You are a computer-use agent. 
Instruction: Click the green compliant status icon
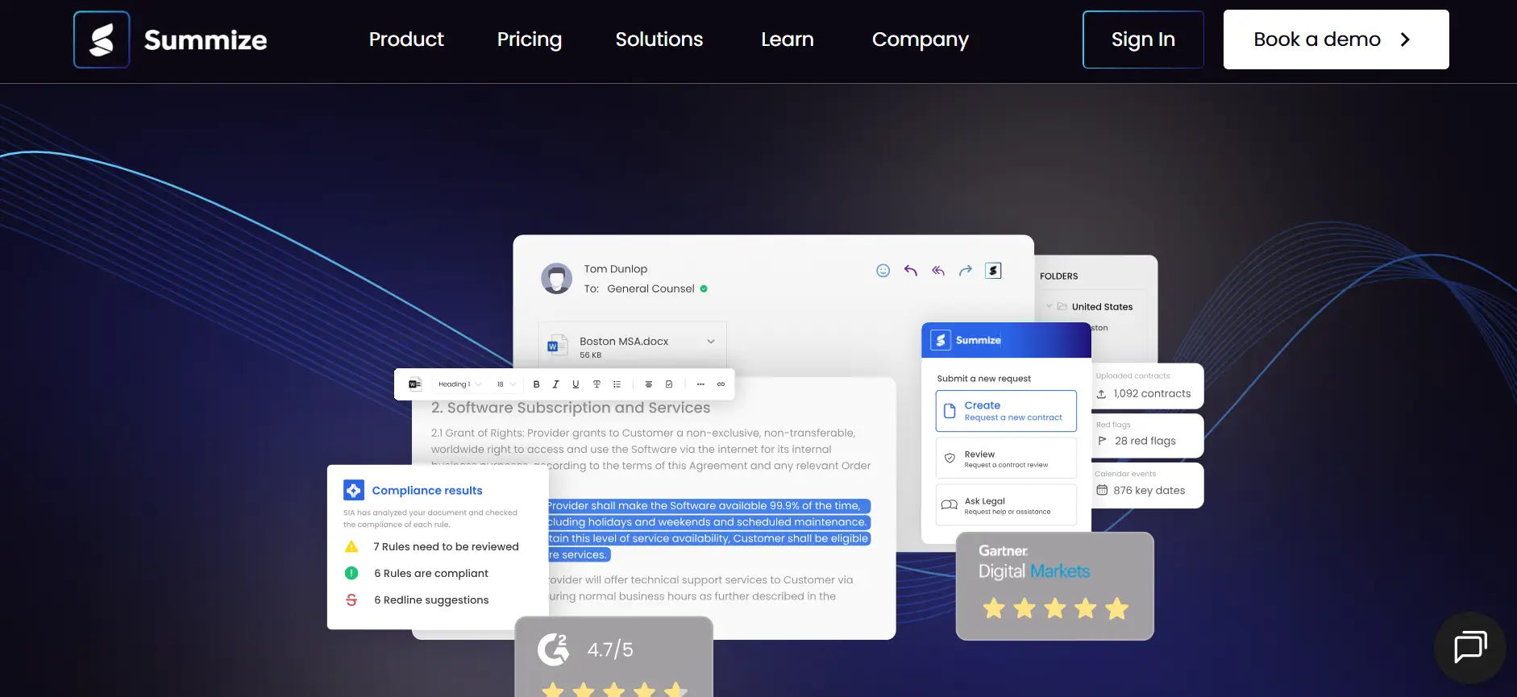[x=351, y=573]
